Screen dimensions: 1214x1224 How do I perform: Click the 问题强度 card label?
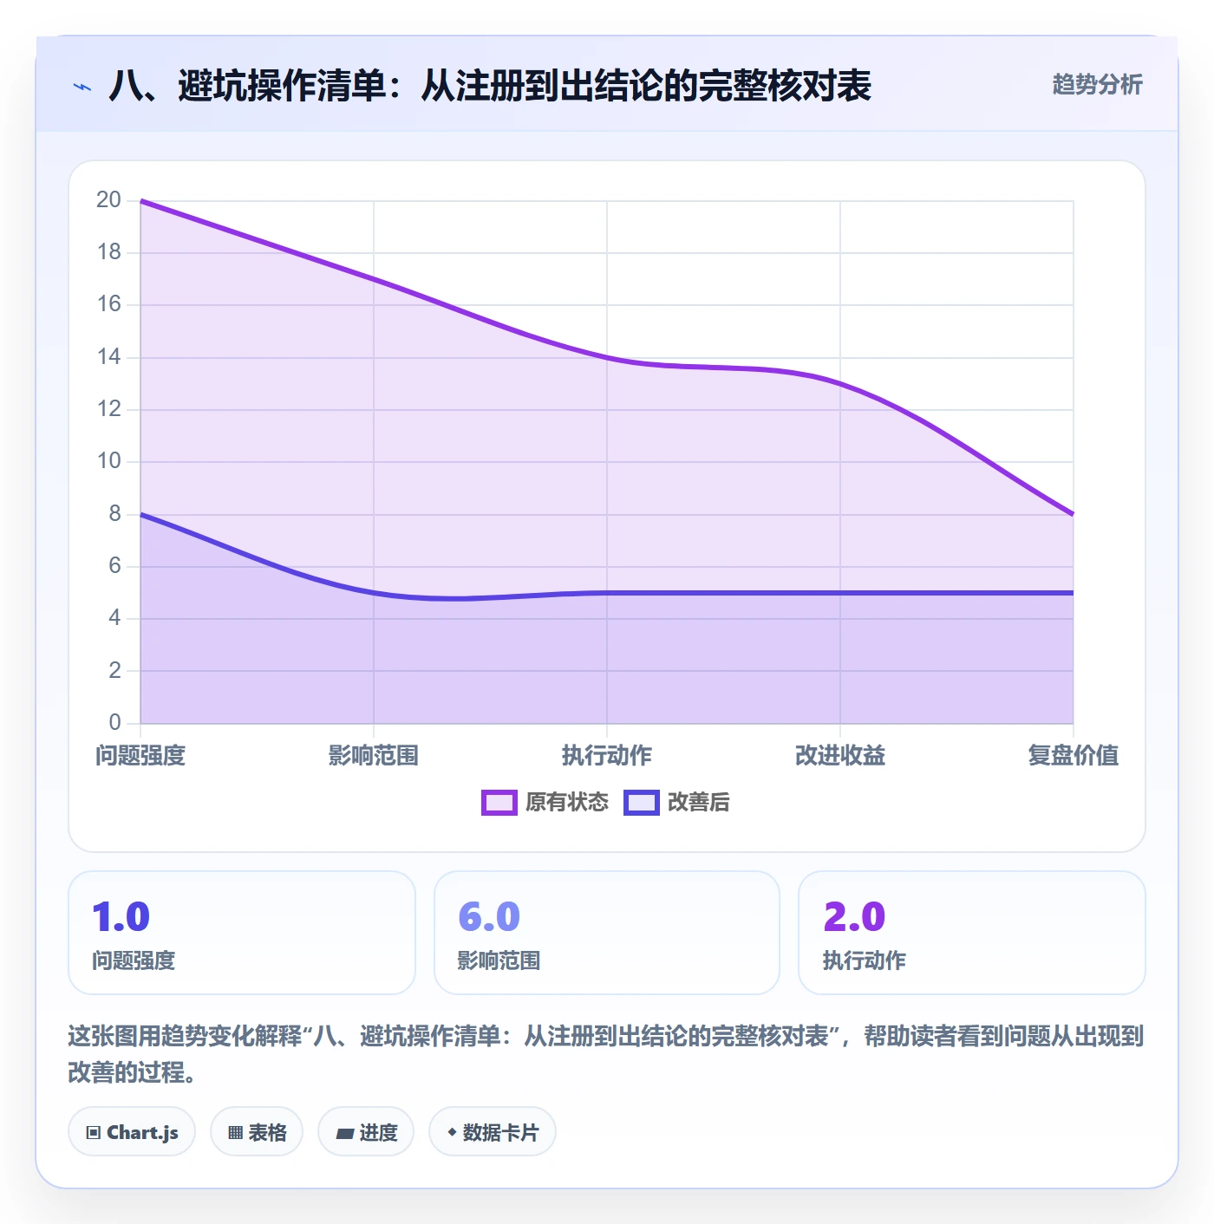[134, 960]
